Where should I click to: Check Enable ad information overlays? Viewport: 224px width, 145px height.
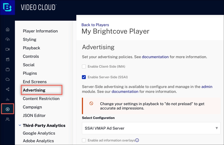point(84,140)
